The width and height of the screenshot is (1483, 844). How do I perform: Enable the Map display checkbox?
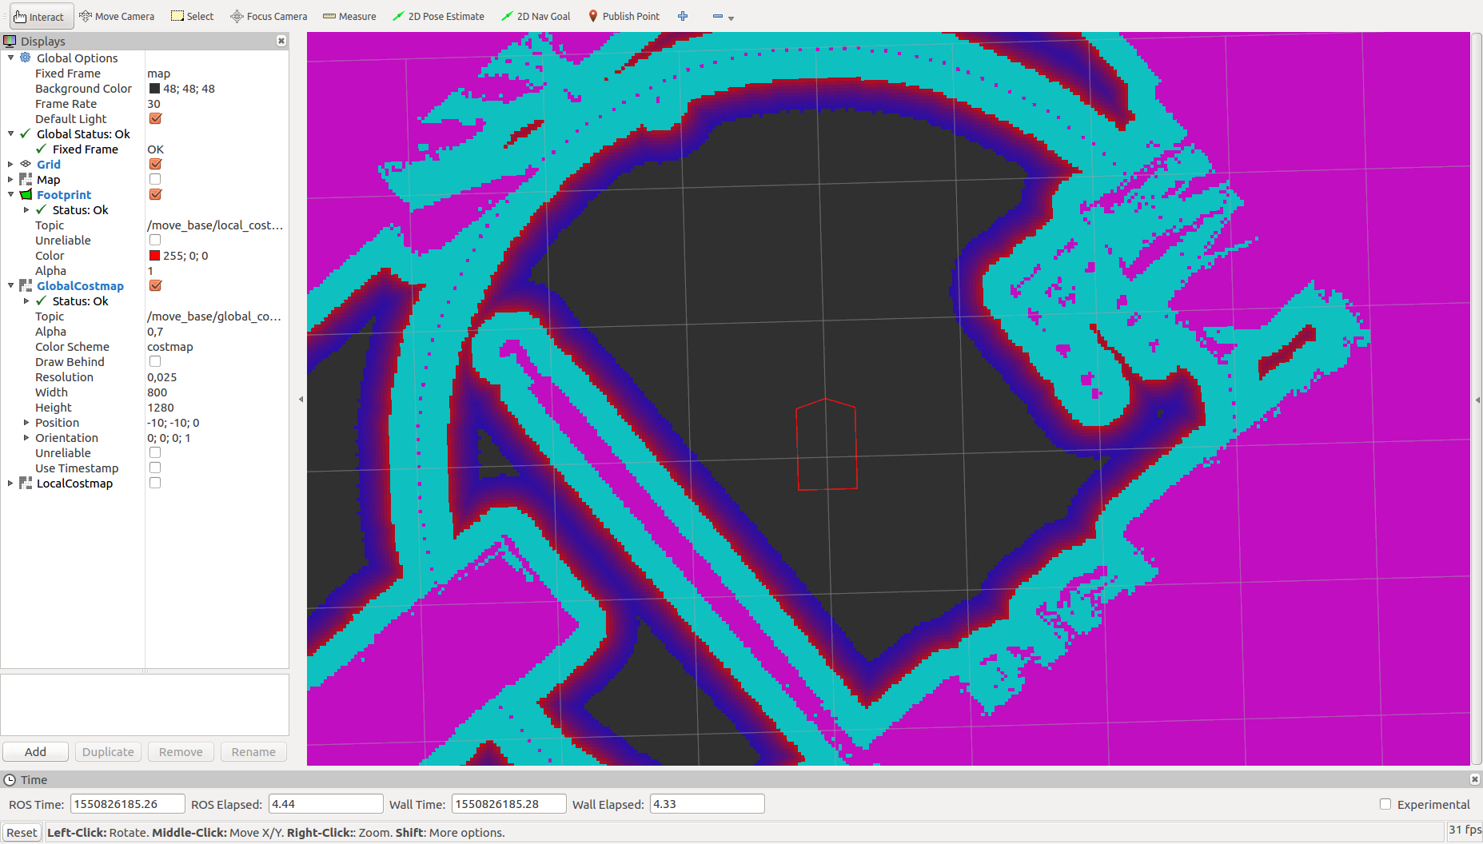point(155,179)
